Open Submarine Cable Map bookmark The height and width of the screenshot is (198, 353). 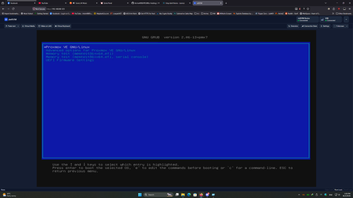coord(183,14)
